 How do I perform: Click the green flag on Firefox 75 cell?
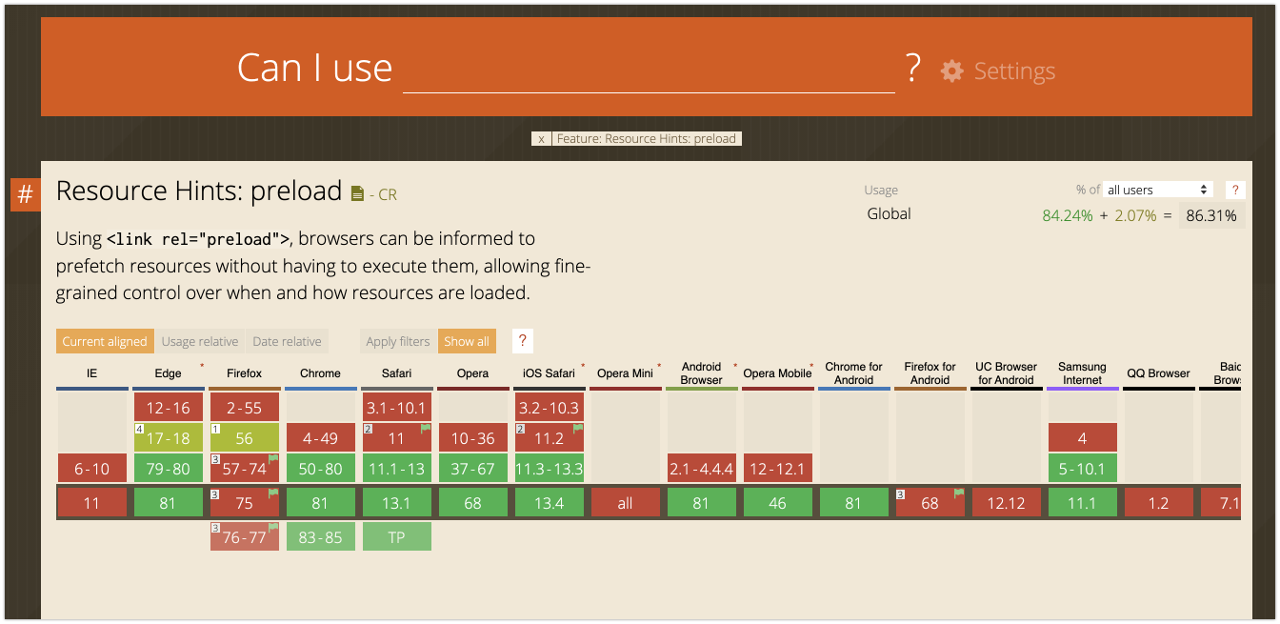272,493
